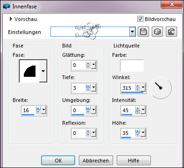
Task: Toggle the Bildvorschau checkbox
Action: tap(140, 19)
